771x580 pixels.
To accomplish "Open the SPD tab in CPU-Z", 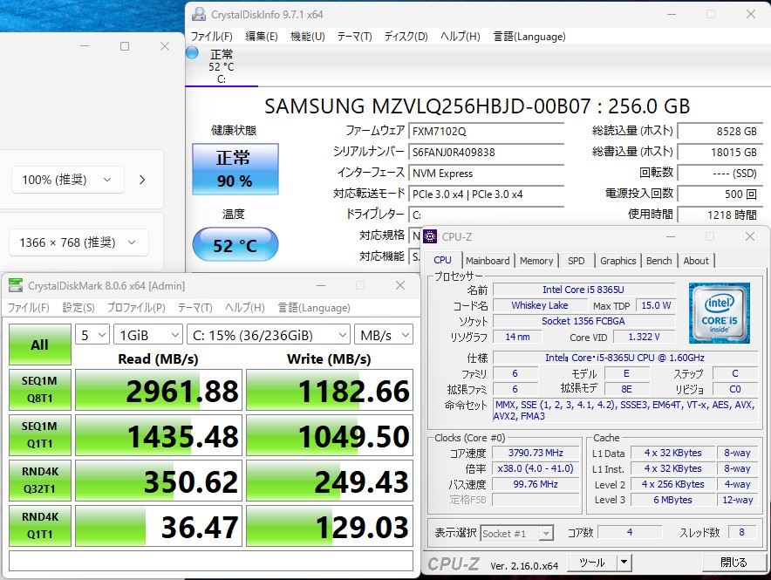I will 576,260.
